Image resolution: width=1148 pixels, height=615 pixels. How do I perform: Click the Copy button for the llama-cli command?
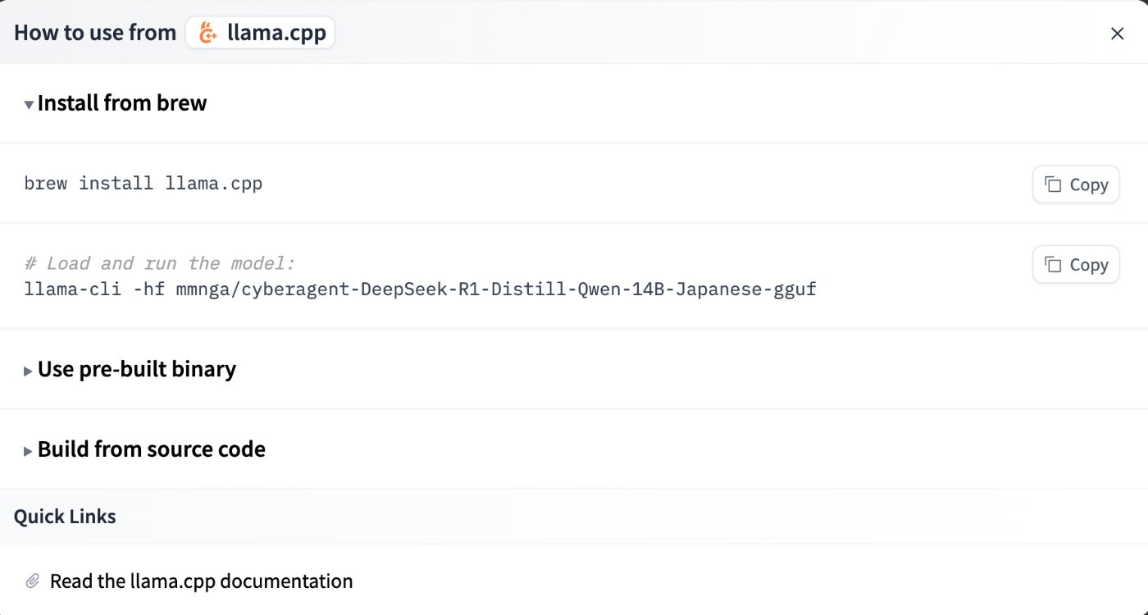[x=1076, y=264]
